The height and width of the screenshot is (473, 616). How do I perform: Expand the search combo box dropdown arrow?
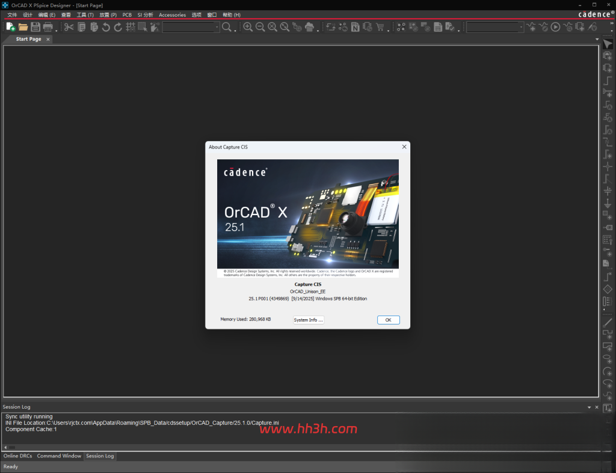point(217,27)
